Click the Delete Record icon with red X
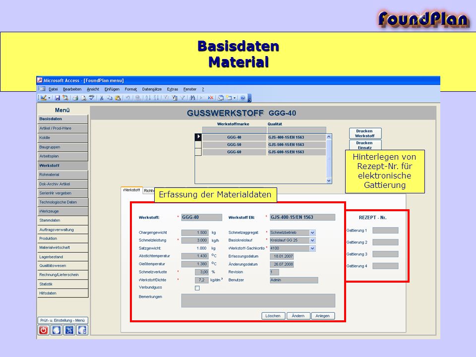The height and width of the screenshot is (357, 476). coord(210,98)
